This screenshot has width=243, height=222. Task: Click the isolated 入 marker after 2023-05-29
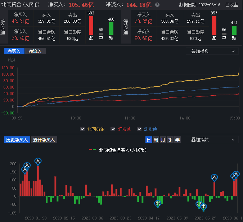point(214,177)
